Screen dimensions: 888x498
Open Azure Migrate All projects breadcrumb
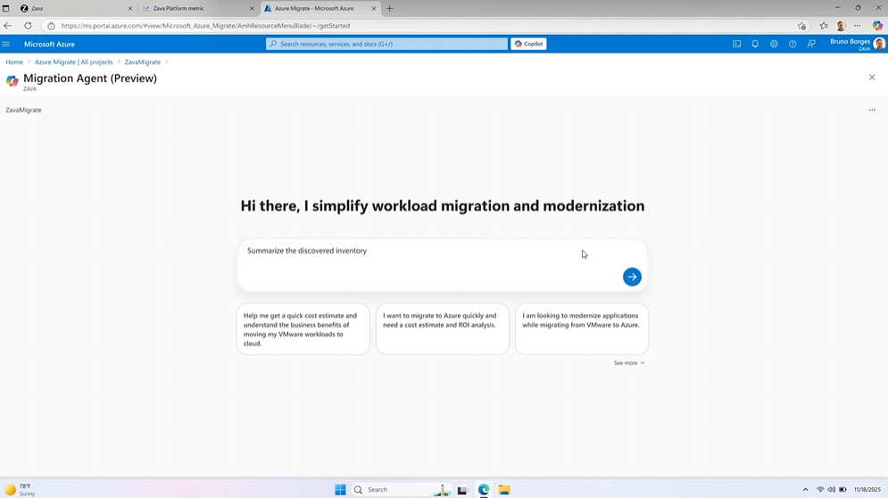coord(73,62)
